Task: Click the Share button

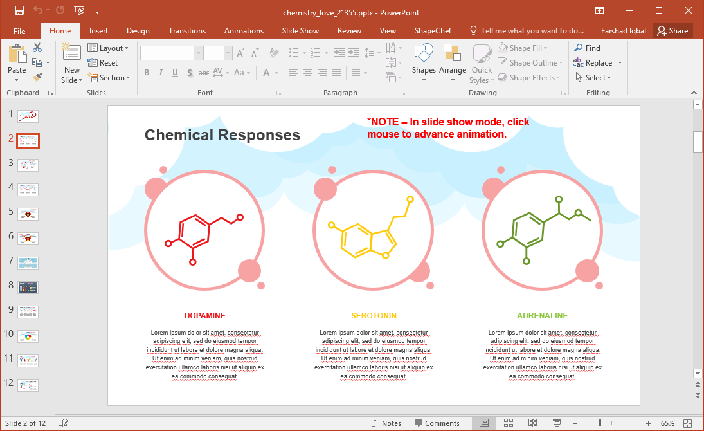Action: pos(672,31)
